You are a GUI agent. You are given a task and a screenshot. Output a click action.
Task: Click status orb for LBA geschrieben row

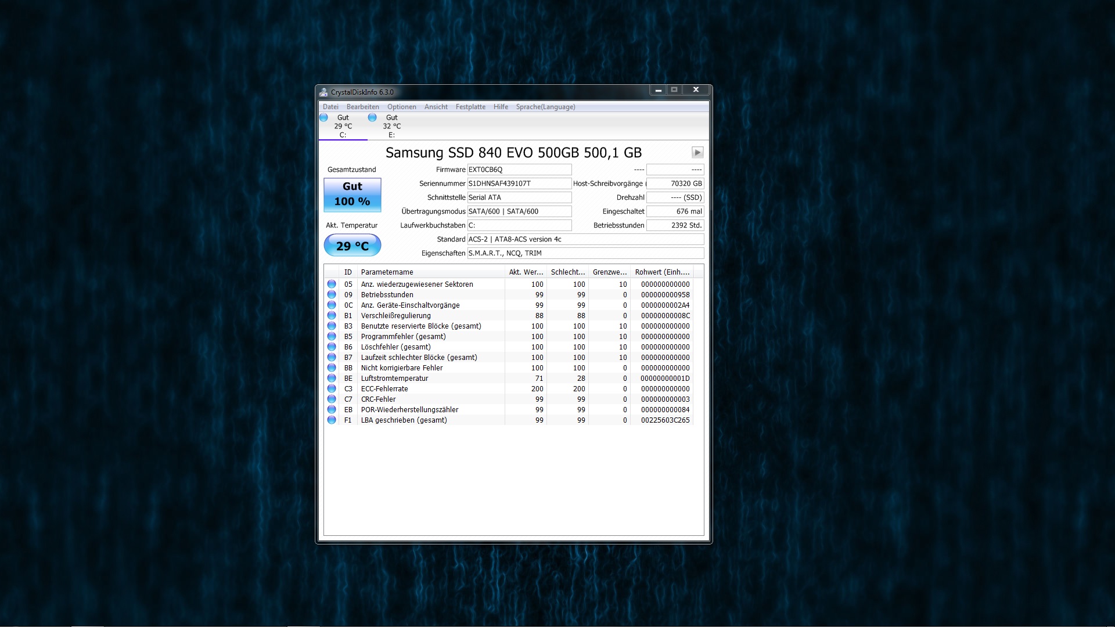(x=332, y=420)
